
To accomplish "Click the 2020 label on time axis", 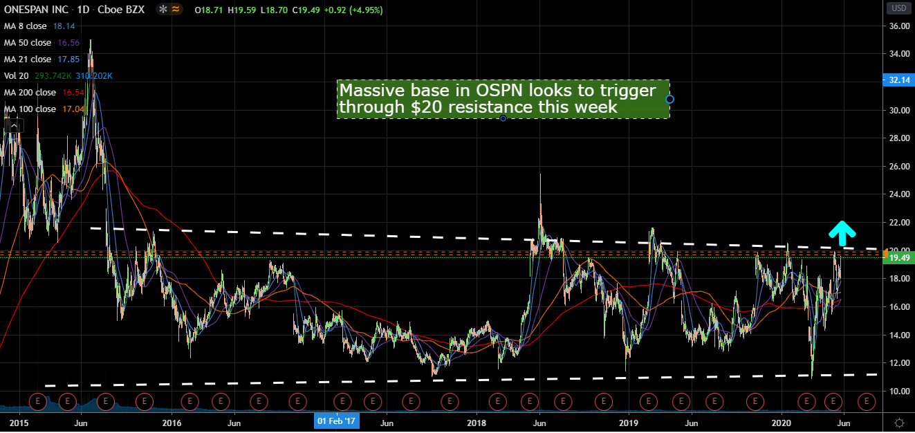I will [x=781, y=421].
